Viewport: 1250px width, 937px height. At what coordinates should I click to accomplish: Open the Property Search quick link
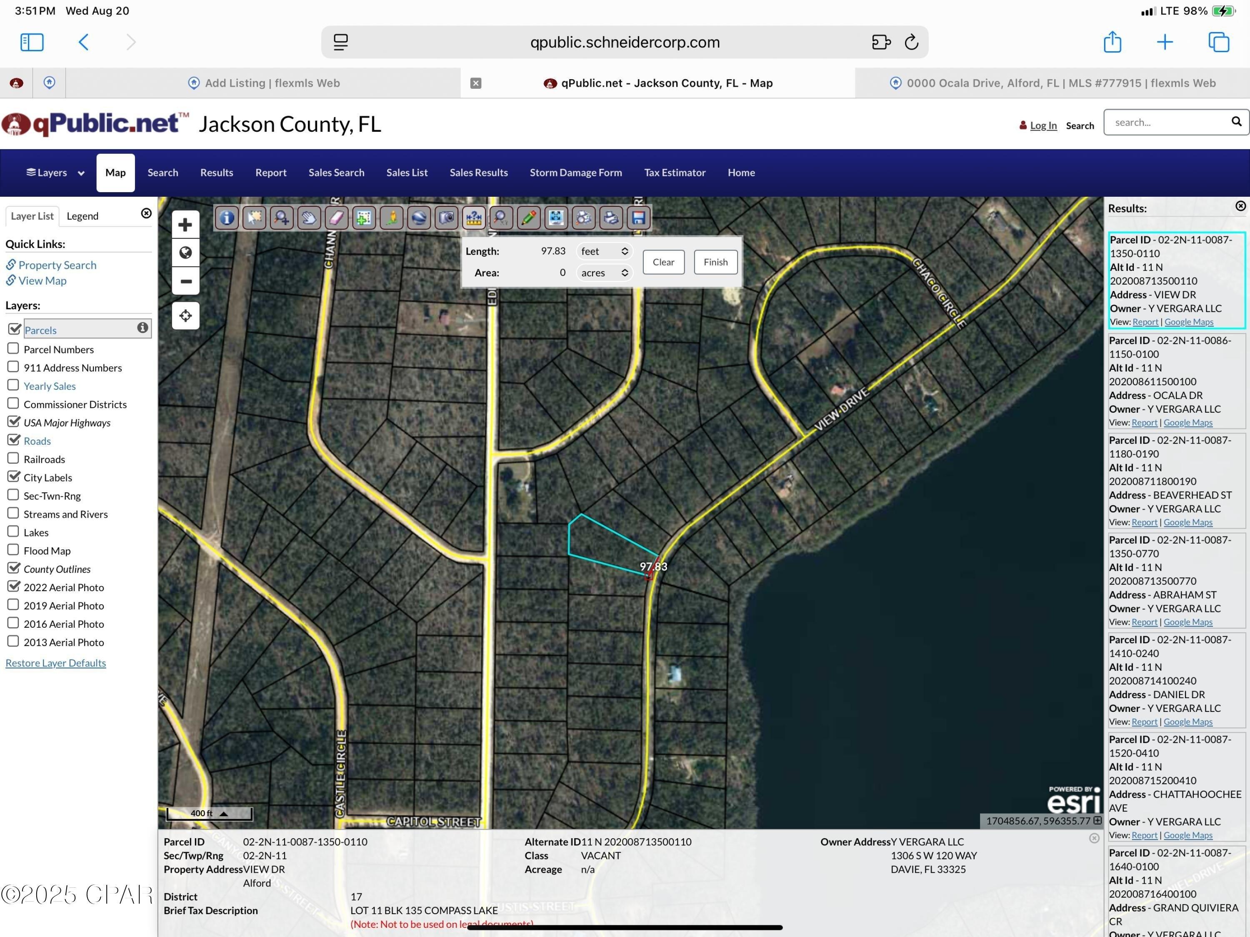pyautogui.click(x=57, y=265)
